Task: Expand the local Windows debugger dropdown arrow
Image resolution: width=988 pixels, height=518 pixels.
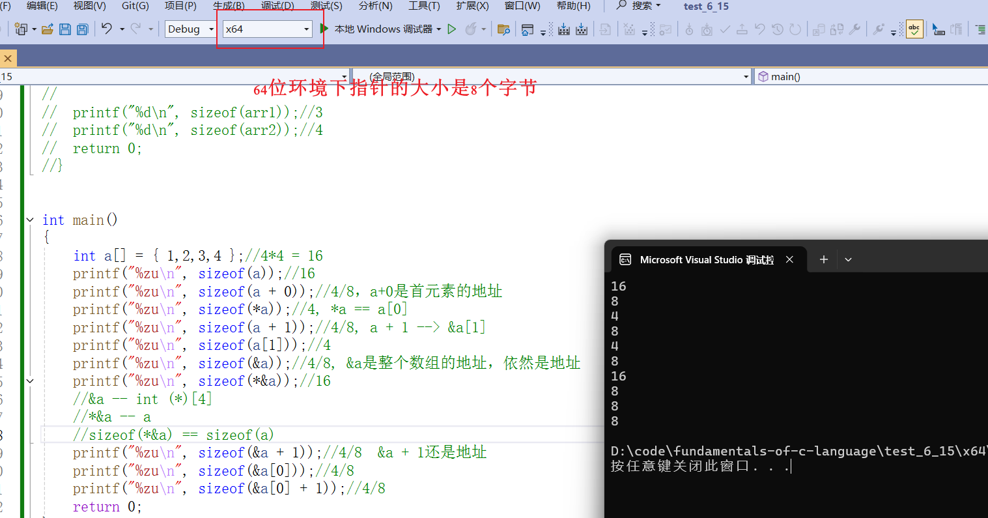Action: coord(439,29)
